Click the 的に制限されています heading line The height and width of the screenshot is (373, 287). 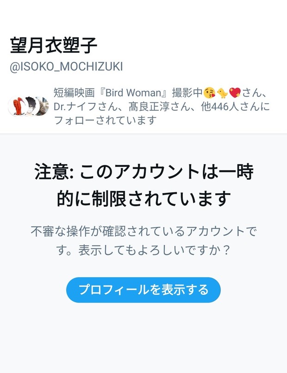tap(143, 198)
